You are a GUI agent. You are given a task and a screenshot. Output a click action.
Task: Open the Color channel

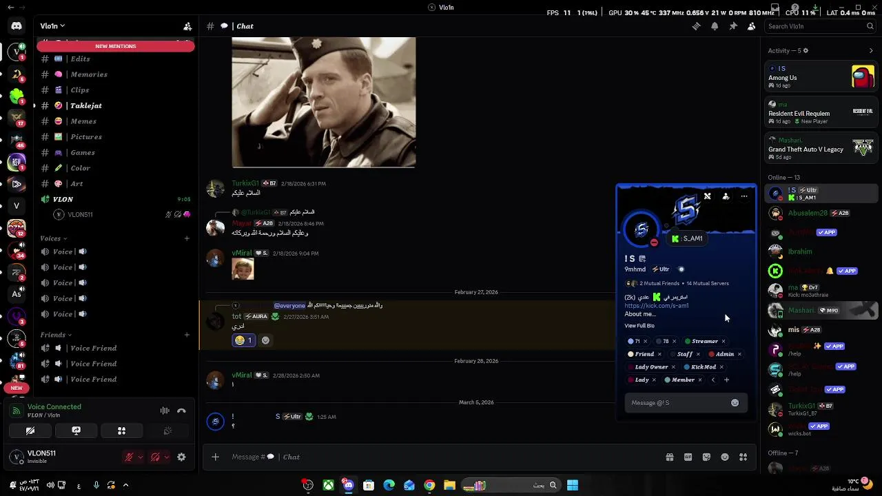(80, 168)
